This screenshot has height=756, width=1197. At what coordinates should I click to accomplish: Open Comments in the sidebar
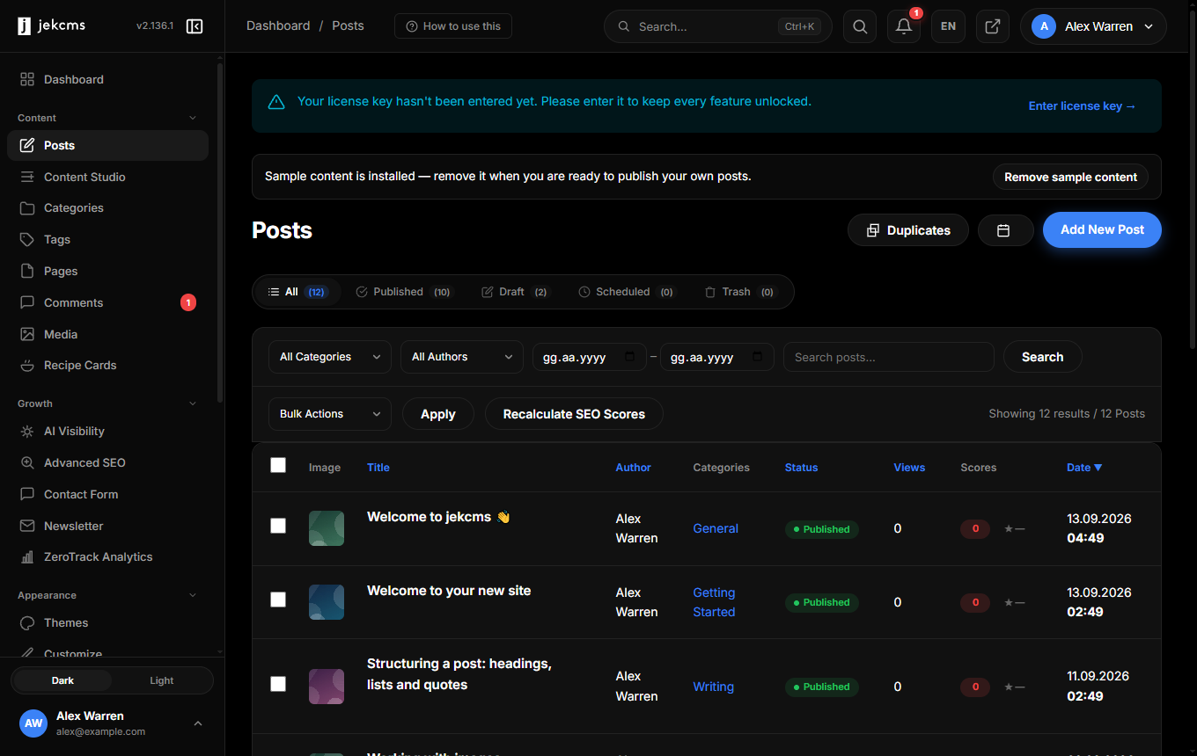click(x=107, y=302)
